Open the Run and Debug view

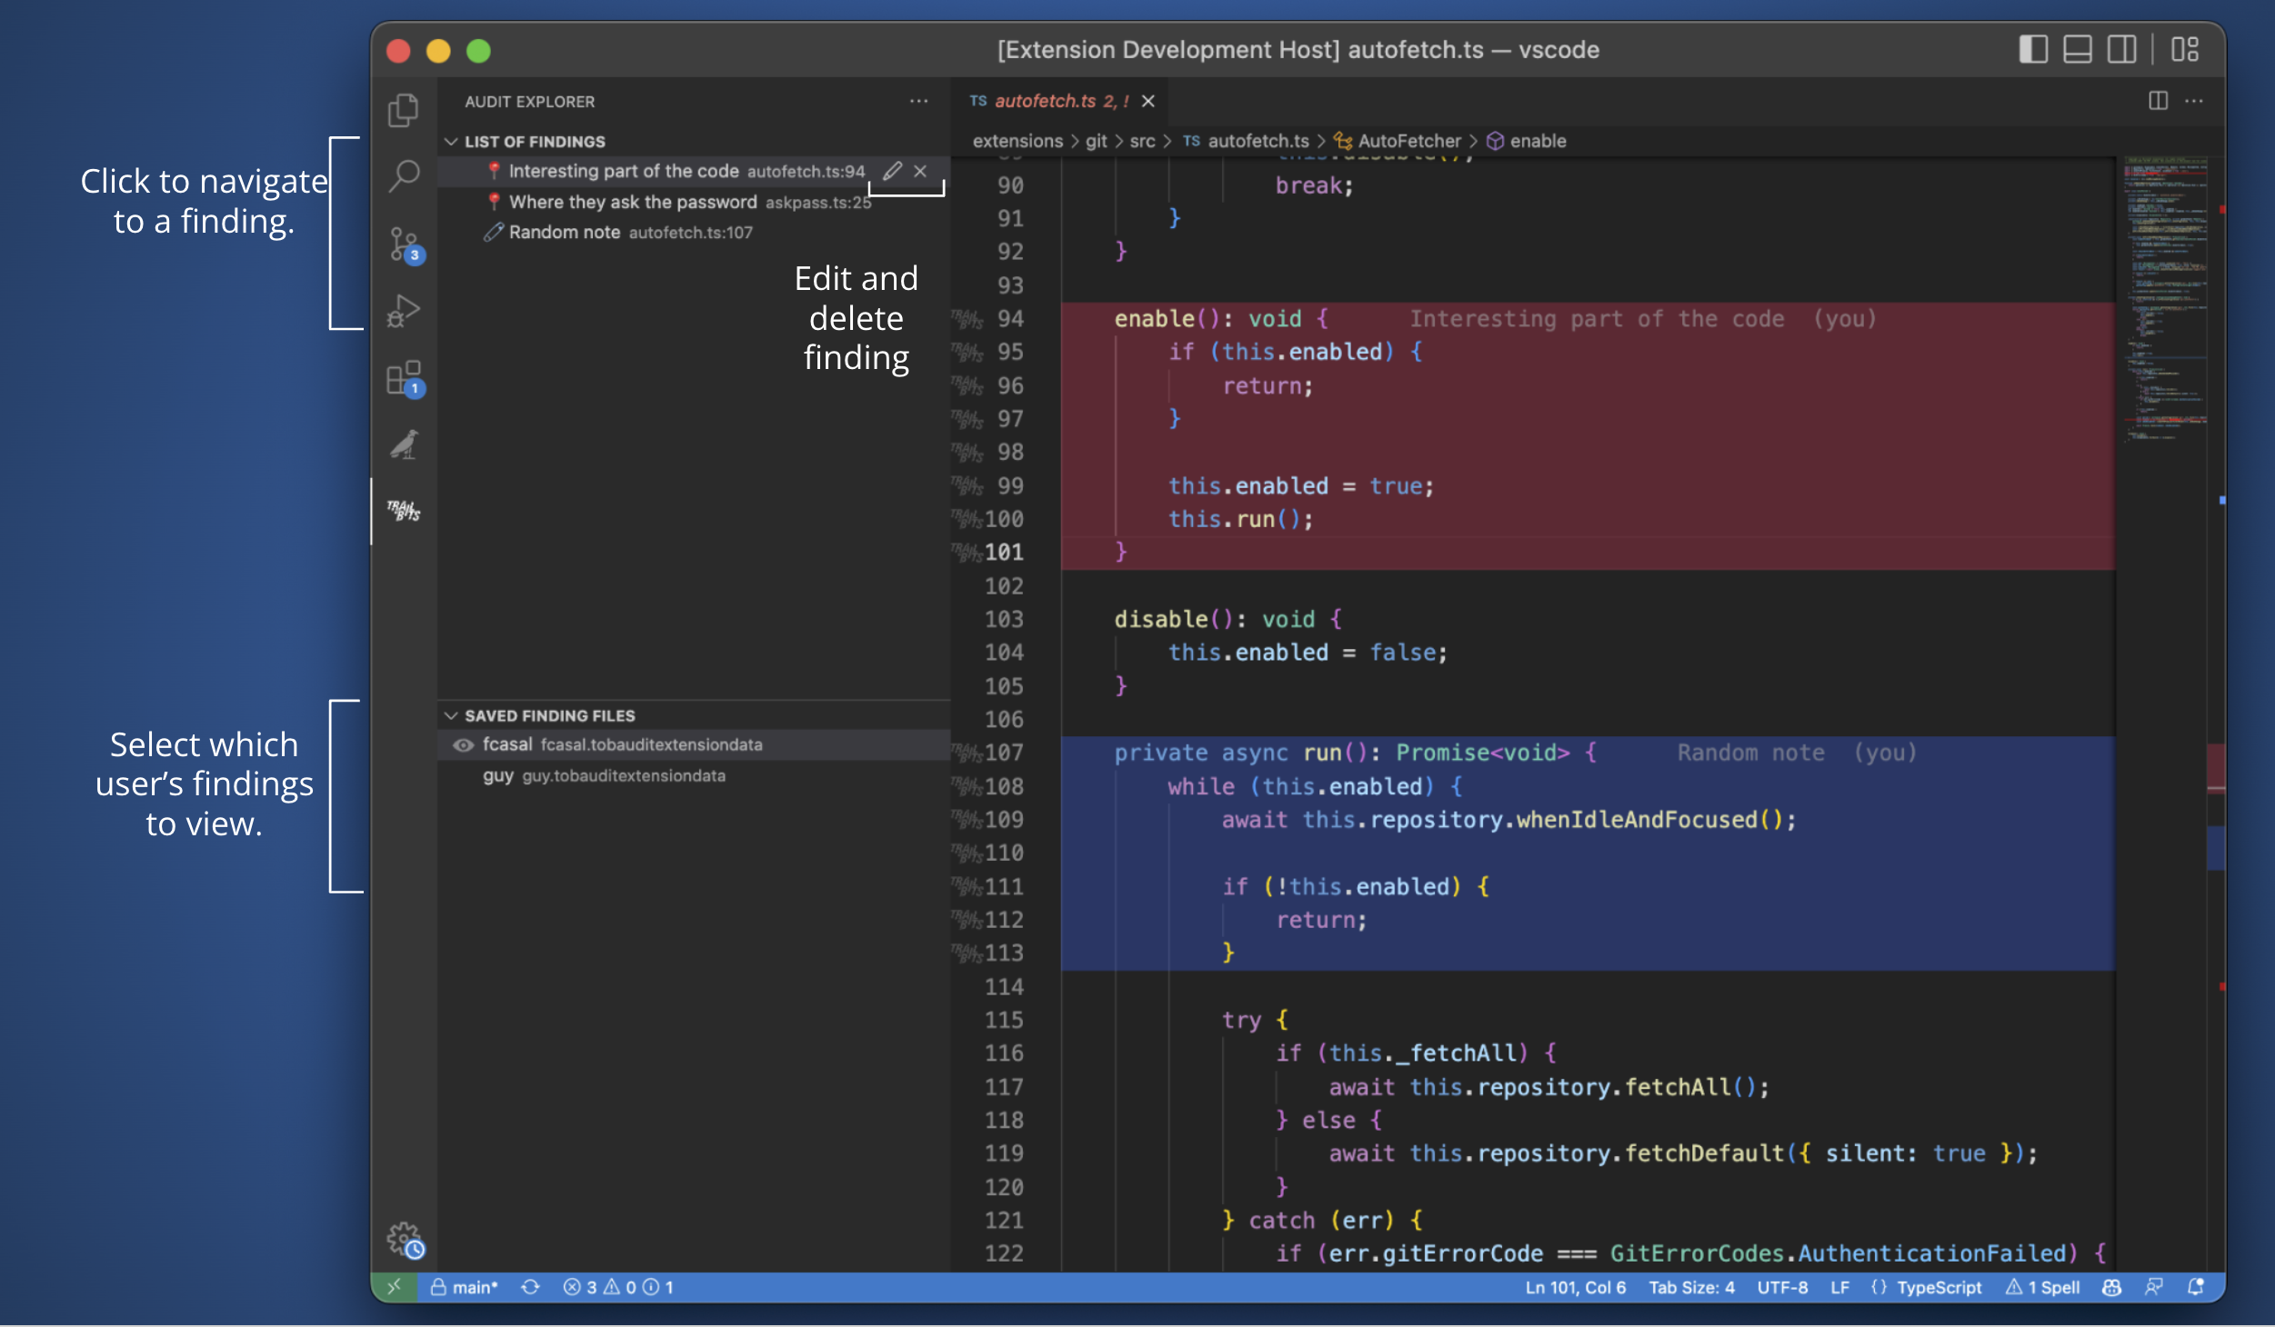click(404, 311)
